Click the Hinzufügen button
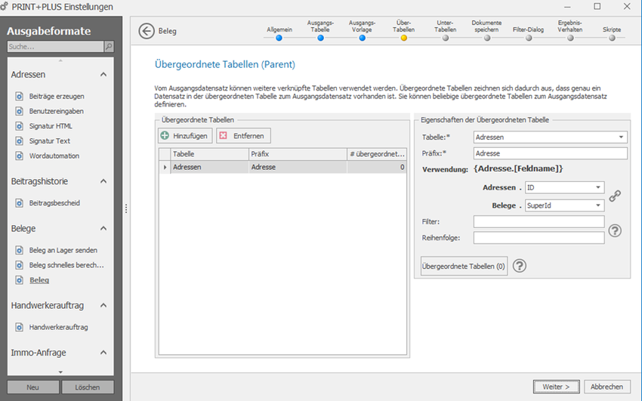Image resolution: width=642 pixels, height=401 pixels. 185,136
